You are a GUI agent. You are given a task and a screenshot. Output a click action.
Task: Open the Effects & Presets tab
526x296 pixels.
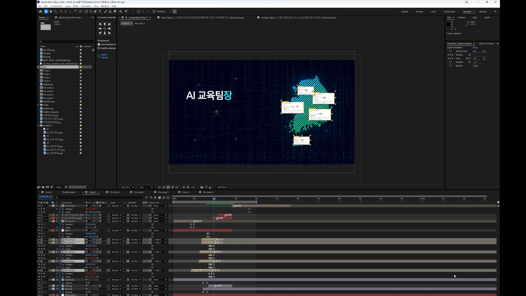click(x=486, y=44)
